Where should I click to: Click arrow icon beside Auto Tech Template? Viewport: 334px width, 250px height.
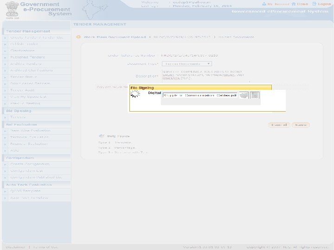[x=5, y=198]
